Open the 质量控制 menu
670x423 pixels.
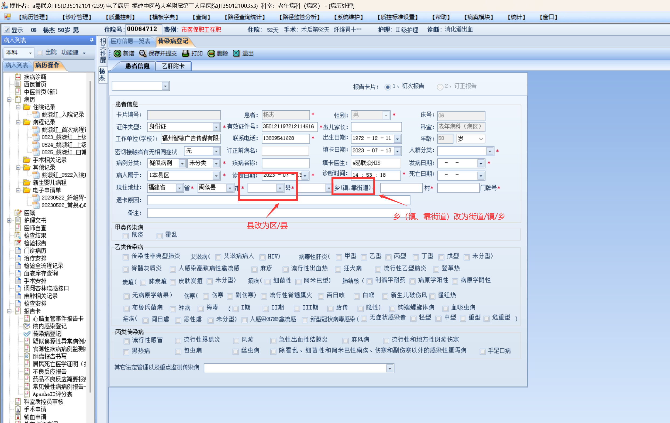(120, 17)
